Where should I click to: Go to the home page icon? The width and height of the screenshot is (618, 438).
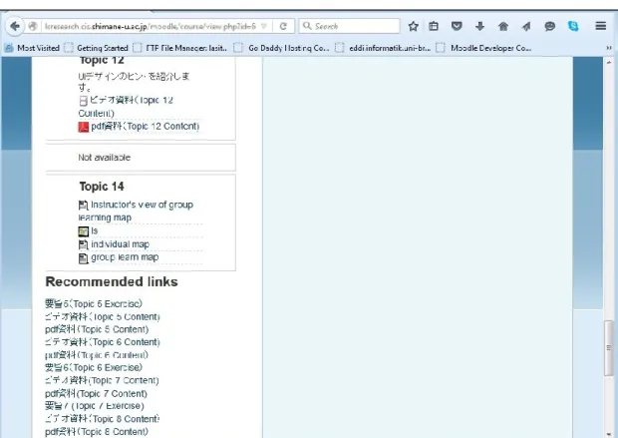pos(503,26)
